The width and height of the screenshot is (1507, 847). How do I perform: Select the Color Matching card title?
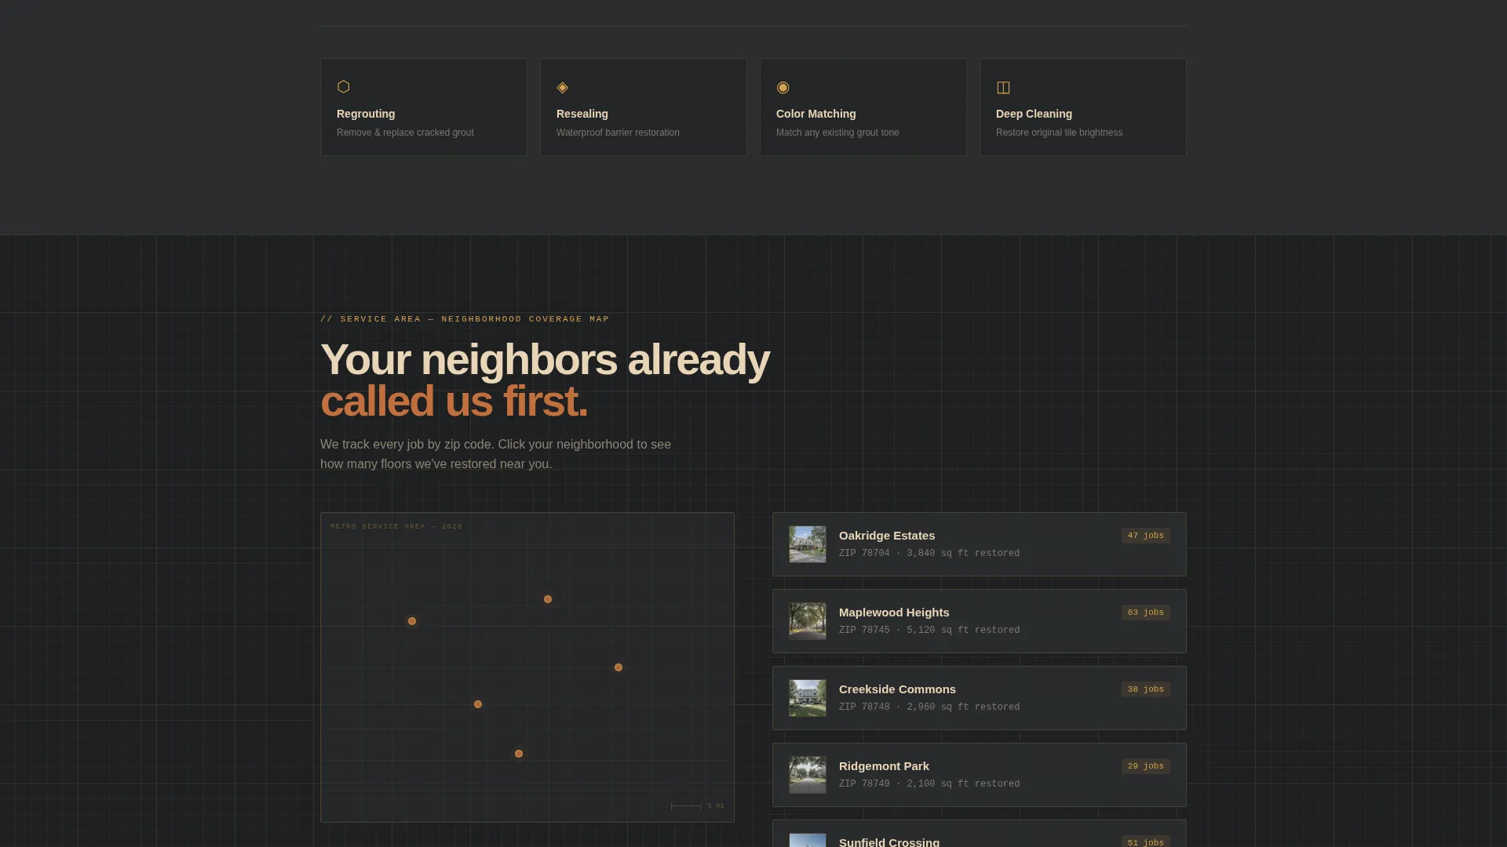tap(816, 114)
